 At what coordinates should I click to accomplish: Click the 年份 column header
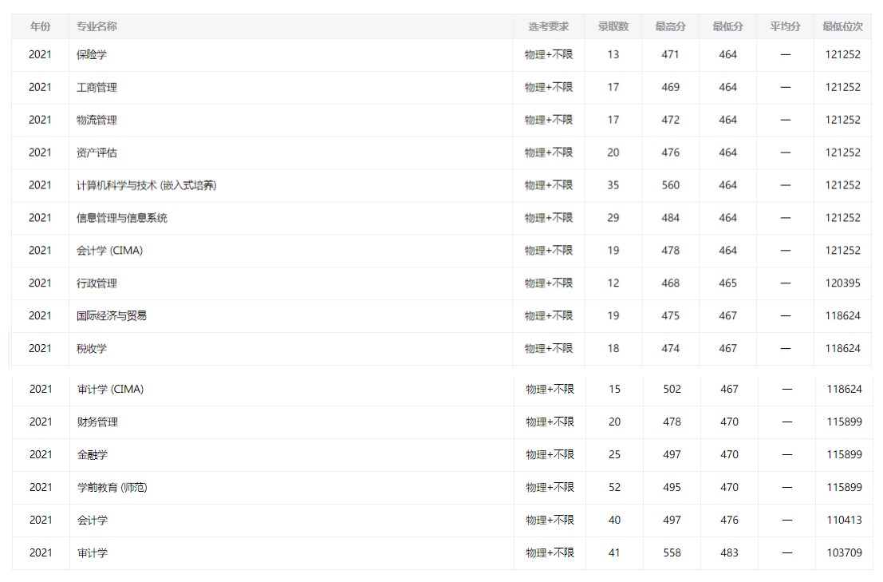40,26
